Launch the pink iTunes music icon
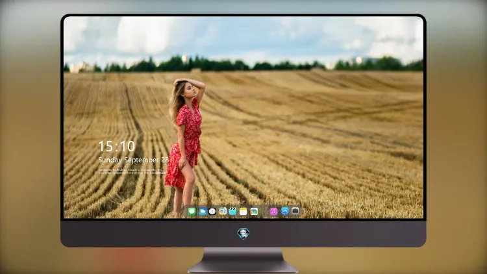This screenshot has width=487, height=274. coord(273,212)
